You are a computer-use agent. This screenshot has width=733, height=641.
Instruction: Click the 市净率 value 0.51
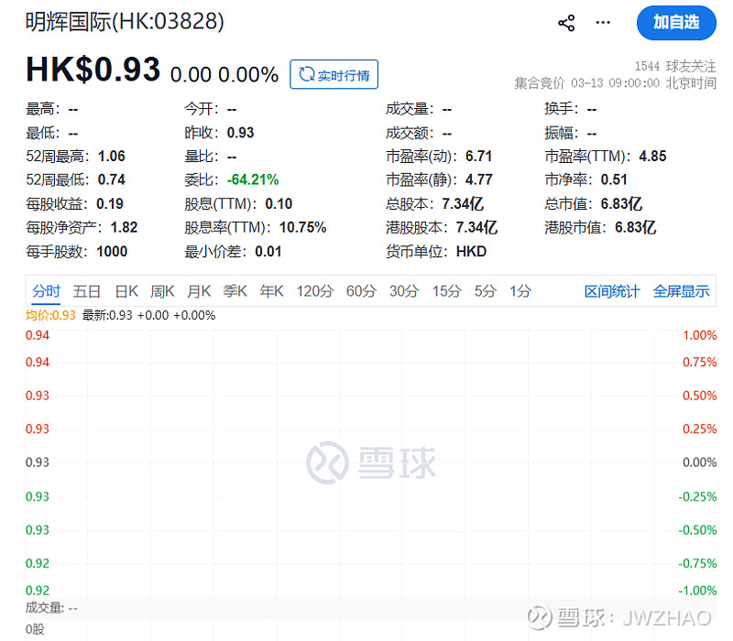coord(614,179)
